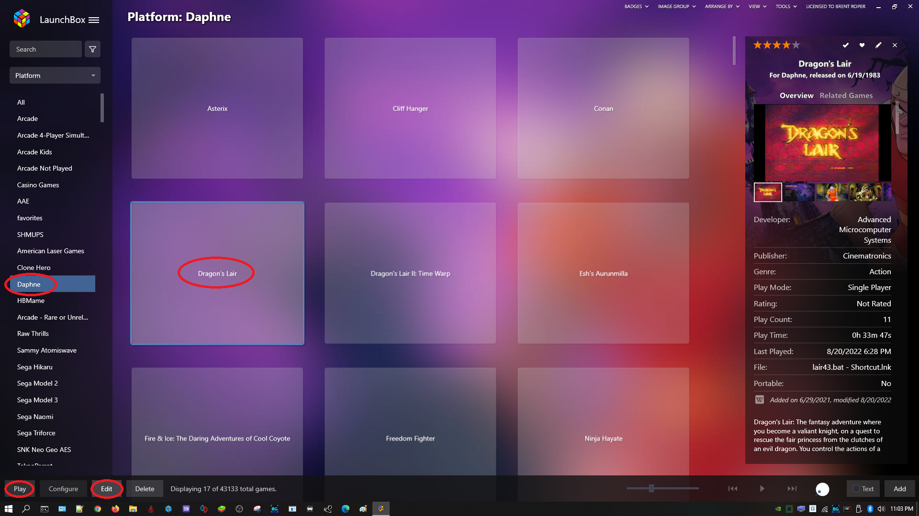Screen dimensions: 919x516
Task: Switch to the Related Games tab
Action: [x=846, y=96]
